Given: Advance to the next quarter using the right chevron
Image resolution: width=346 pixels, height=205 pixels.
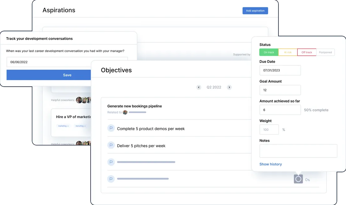Looking at the screenshot, I should [x=229, y=87].
